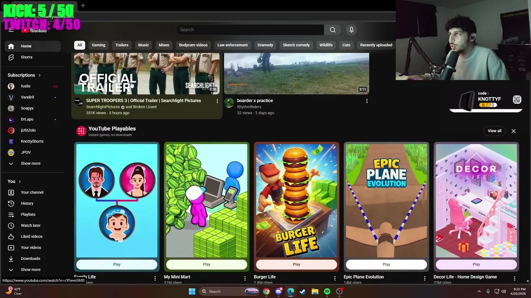
Task: Open options menu for Super Troopers 3 video
Action: coord(217,101)
